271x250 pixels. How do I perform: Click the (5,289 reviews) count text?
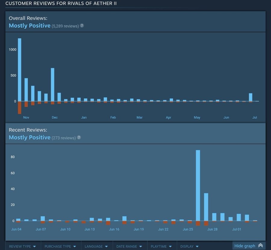click(x=65, y=26)
